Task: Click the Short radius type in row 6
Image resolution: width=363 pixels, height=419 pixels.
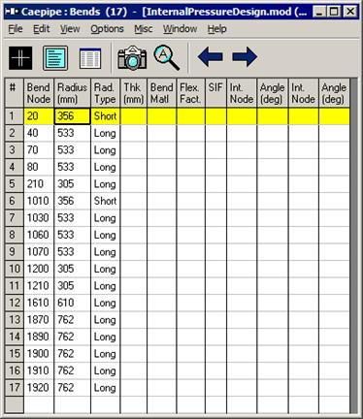Action: (105, 201)
